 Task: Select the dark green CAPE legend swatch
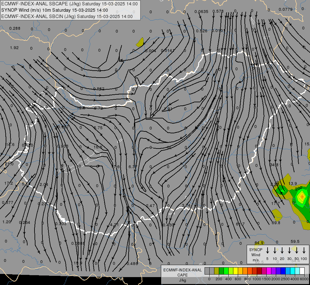tap(221, 271)
